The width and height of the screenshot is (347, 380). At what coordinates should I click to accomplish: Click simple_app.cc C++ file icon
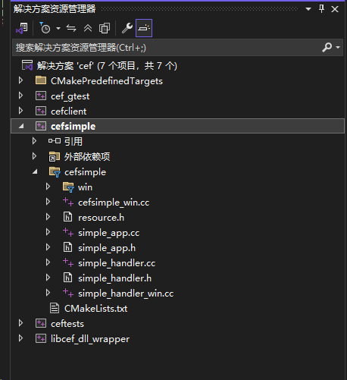point(68,232)
